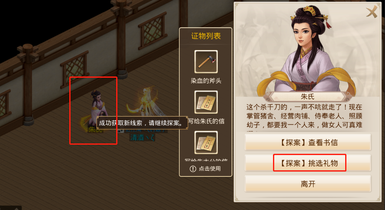Image resolution: width=385 pixels, height=210 pixels.
Task: Choose 【探案】查看书信 option
Action: click(308, 142)
